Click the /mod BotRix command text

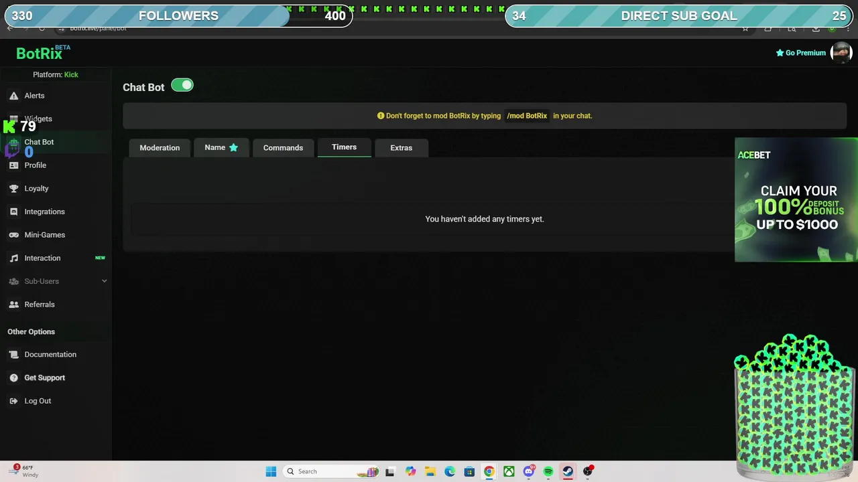pos(527,116)
